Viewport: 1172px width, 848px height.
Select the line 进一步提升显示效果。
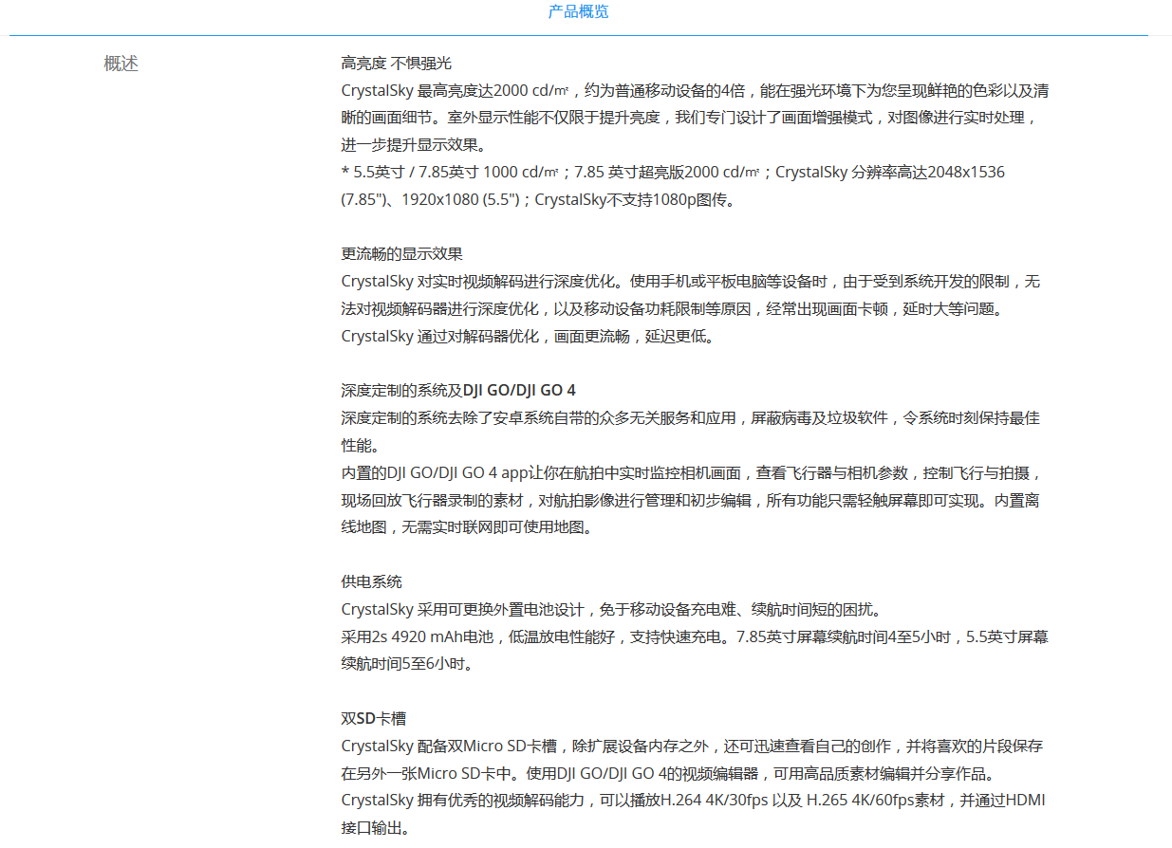(414, 145)
